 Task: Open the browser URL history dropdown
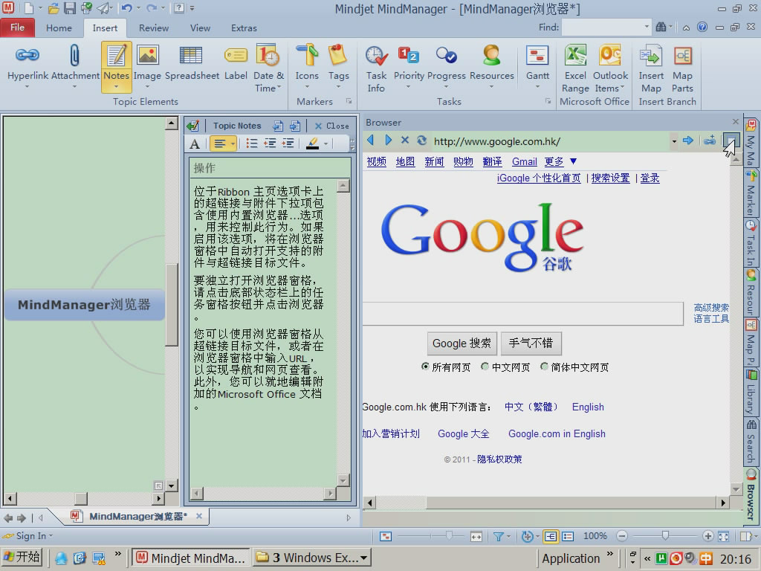click(674, 141)
